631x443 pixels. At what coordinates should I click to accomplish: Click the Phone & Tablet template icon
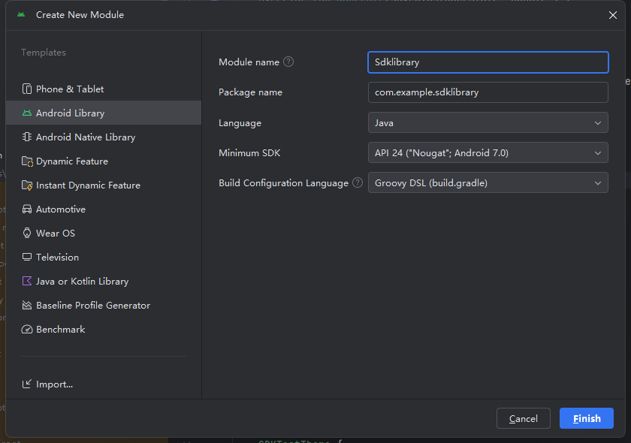click(27, 89)
